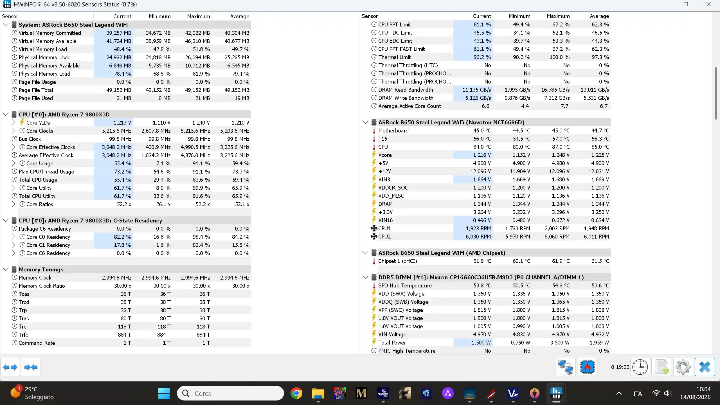Open File Explorer from taskbar
The height and width of the screenshot is (405, 720).
click(318, 393)
